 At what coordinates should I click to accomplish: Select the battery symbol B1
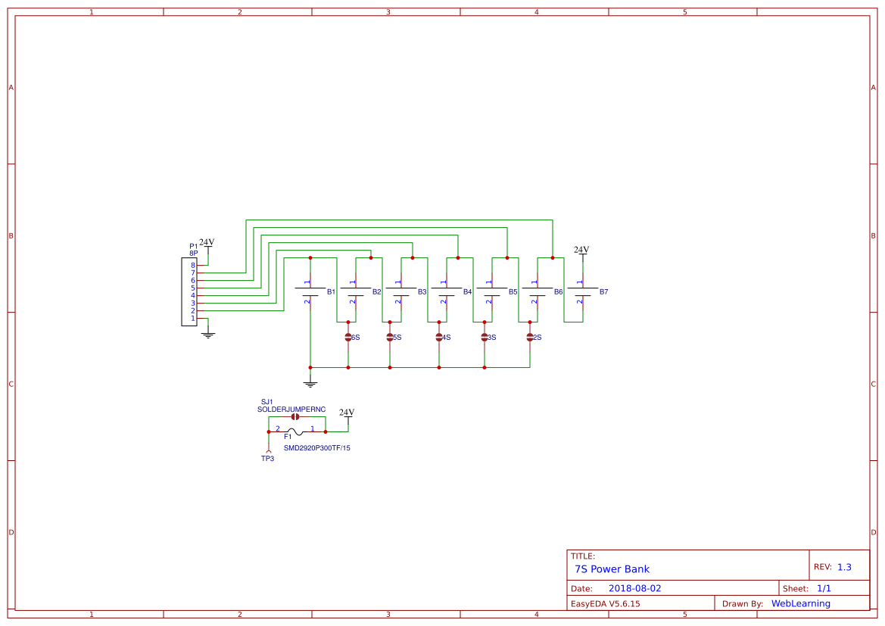[310, 291]
